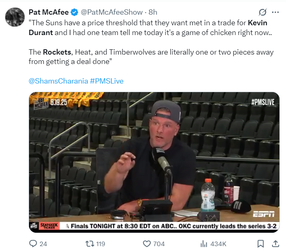286x251 pixels.
Task: Bookmark this Pat McAfee tweet
Action: 260,244
